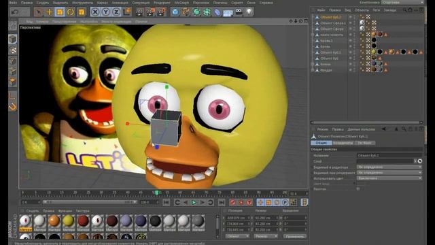The width and height of the screenshot is (435, 245).
Task: Click the Object Manager home icon
Action: [x=411, y=10]
